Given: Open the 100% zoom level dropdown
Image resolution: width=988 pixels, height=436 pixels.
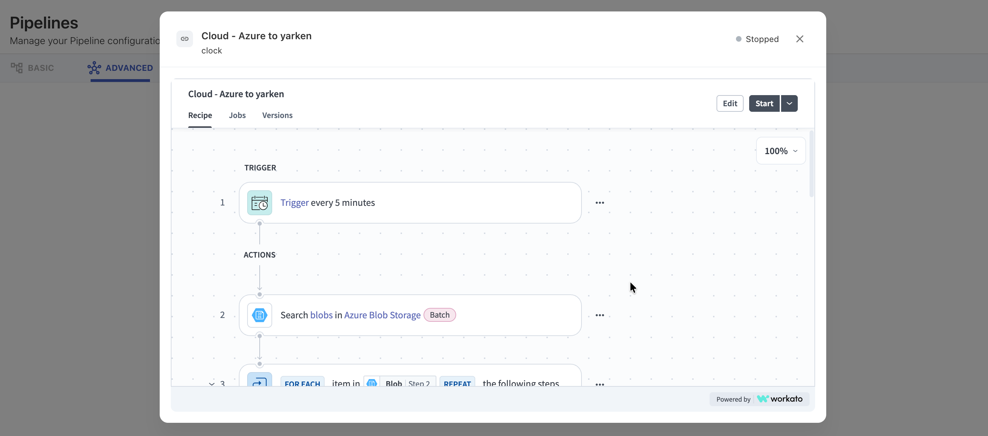Looking at the screenshot, I should click(x=780, y=151).
